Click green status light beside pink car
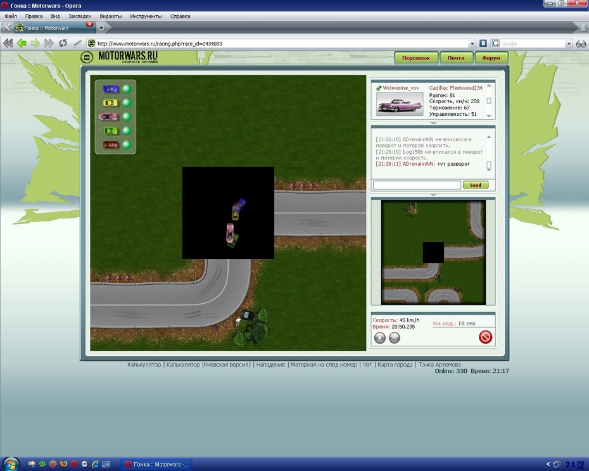 click(x=127, y=116)
